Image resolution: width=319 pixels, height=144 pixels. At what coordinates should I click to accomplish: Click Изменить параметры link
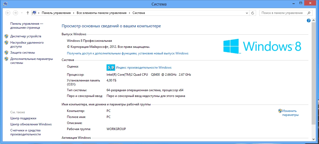pyautogui.click(x=290, y=113)
